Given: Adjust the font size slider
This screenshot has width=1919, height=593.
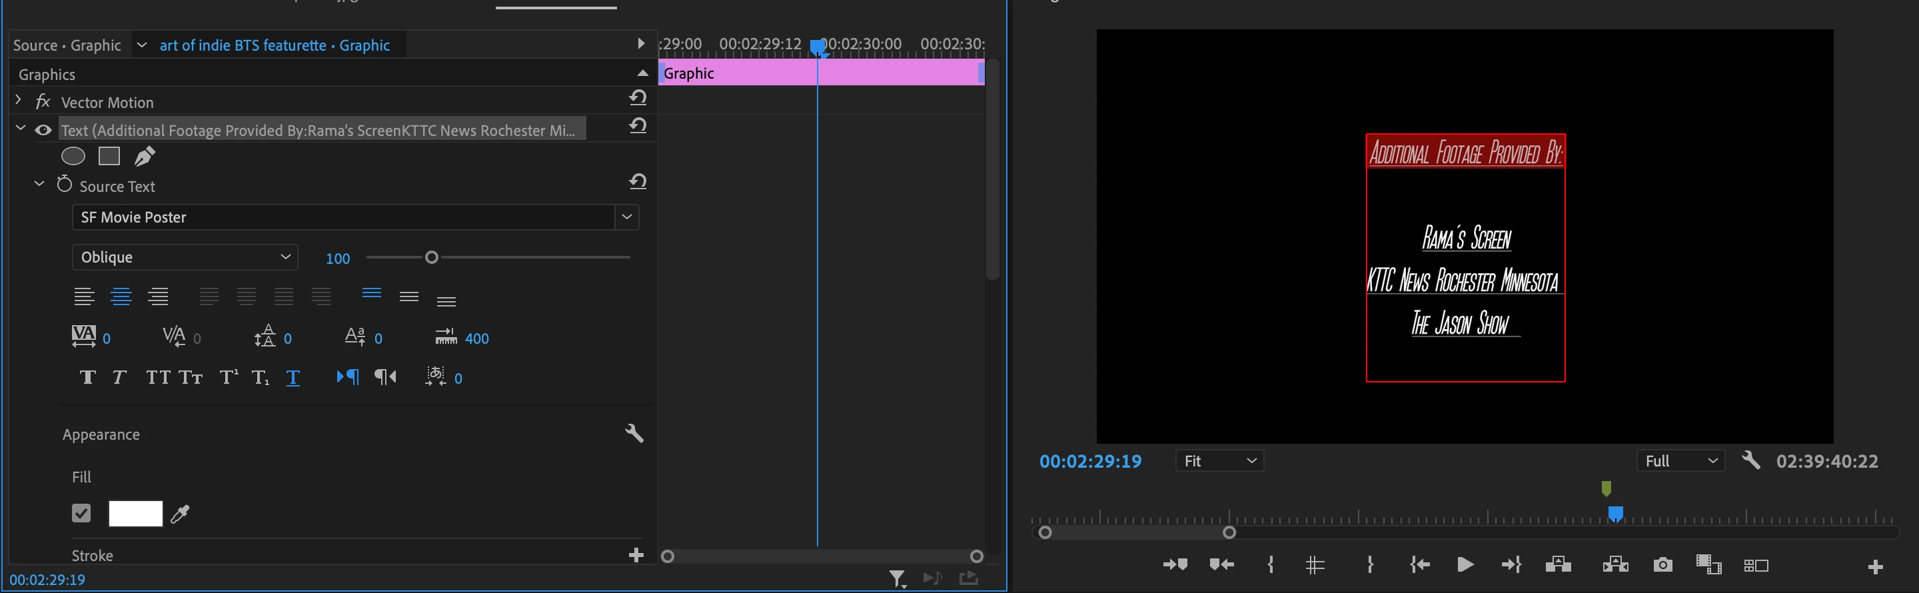Looking at the screenshot, I should [x=431, y=257].
